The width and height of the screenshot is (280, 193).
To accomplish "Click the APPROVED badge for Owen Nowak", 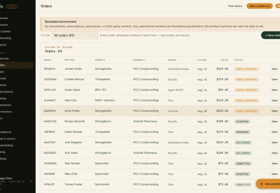I will [242, 132].
